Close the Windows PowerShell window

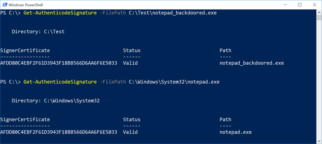pyautogui.click(x=314, y=5)
